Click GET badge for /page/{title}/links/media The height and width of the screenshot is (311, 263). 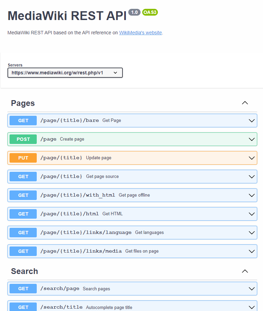click(x=23, y=251)
